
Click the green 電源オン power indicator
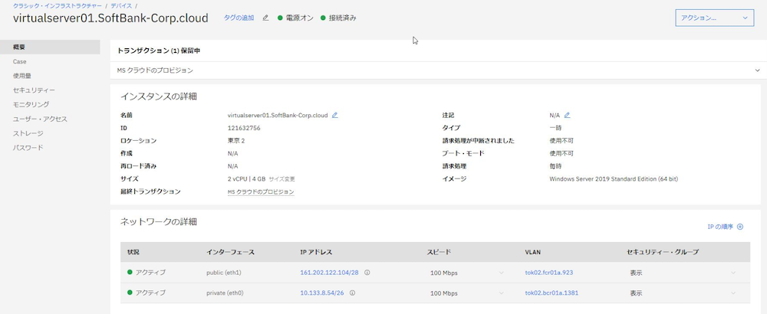point(281,18)
